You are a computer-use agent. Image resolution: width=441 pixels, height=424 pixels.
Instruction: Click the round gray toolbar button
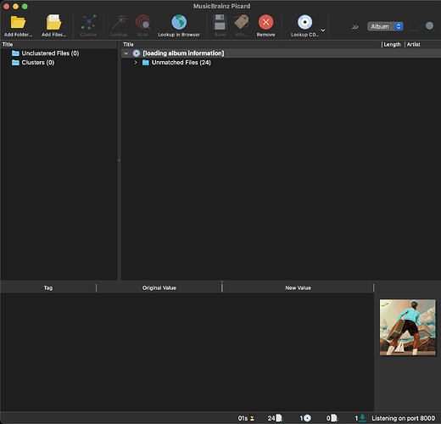coord(429,26)
